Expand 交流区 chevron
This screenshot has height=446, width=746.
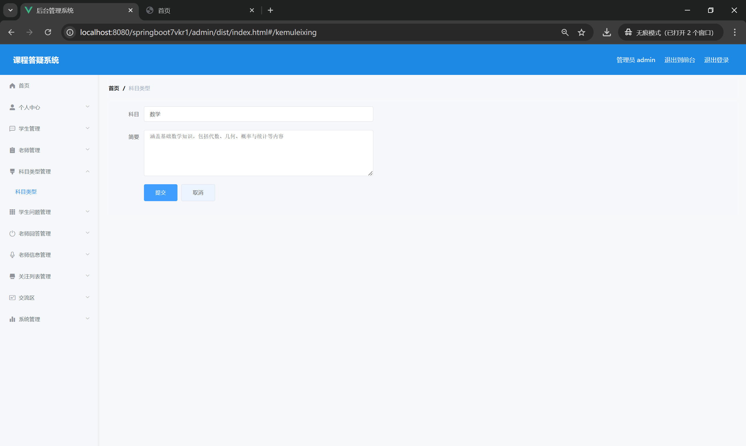(x=88, y=298)
